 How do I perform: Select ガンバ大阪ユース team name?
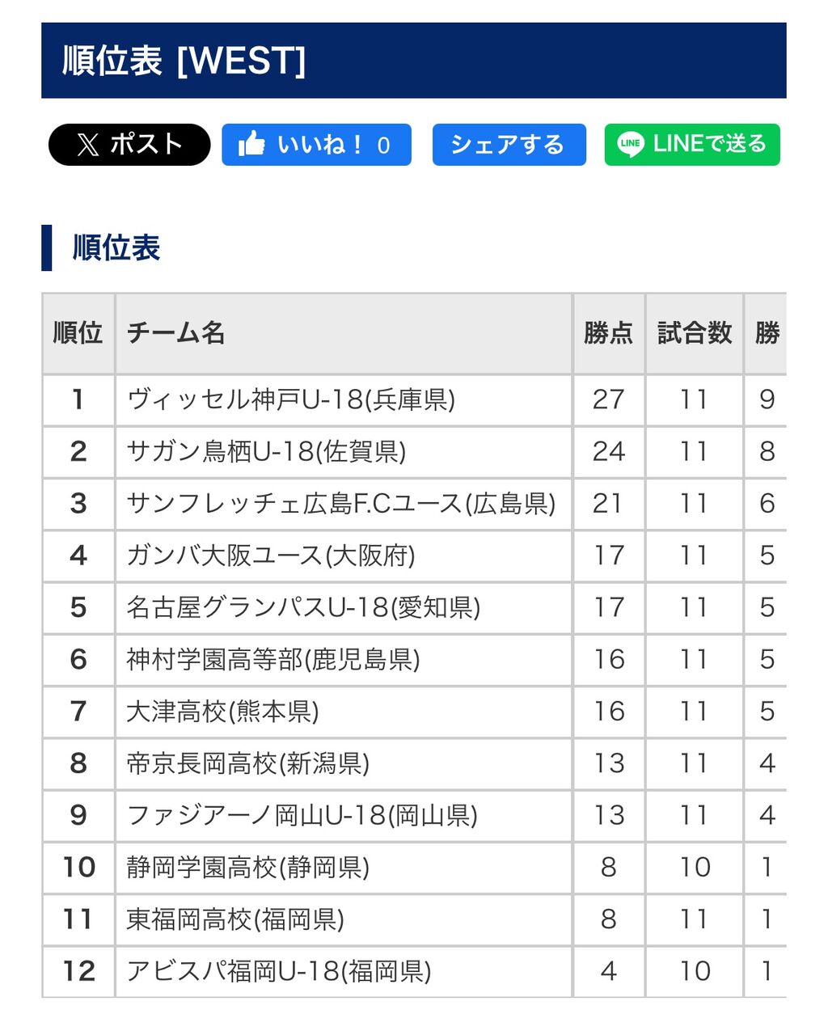click(271, 556)
